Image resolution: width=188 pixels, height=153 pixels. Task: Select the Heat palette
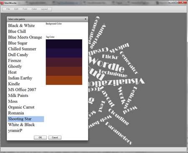click(x=26, y=72)
